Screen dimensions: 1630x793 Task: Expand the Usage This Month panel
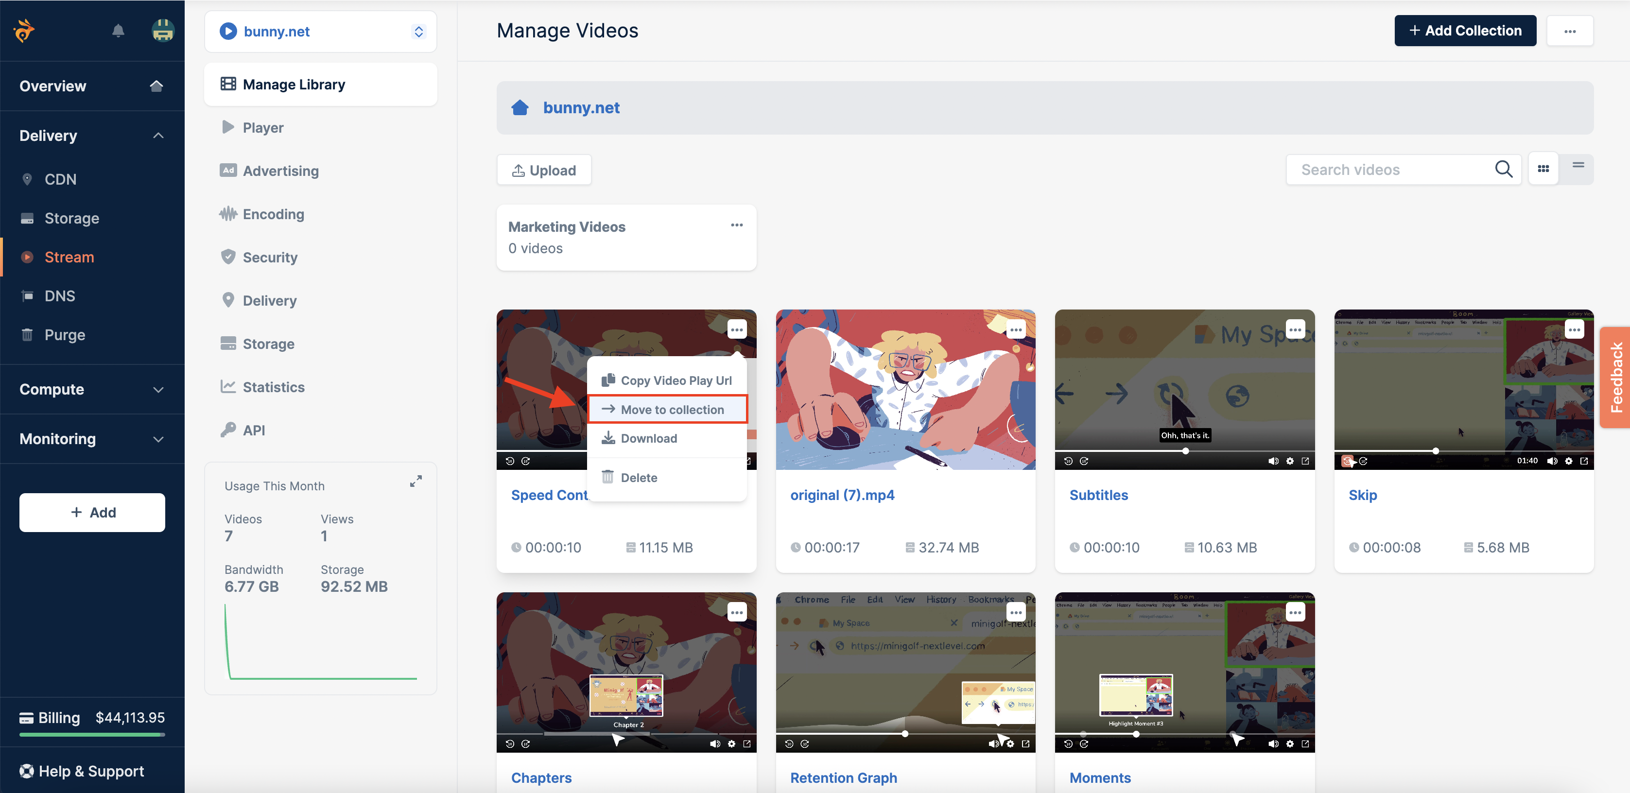point(416,481)
